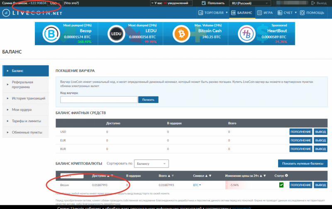The image size is (332, 209).
Task: Focus the cryptocurrency search field
Action: pyautogui.click(x=72, y=176)
